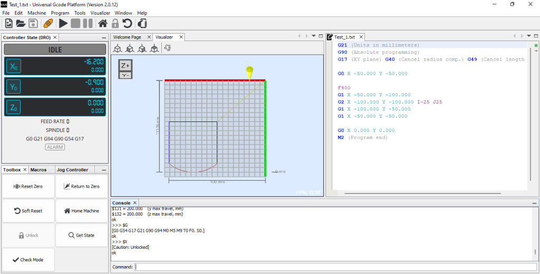Minimize the Console panel

535,204
